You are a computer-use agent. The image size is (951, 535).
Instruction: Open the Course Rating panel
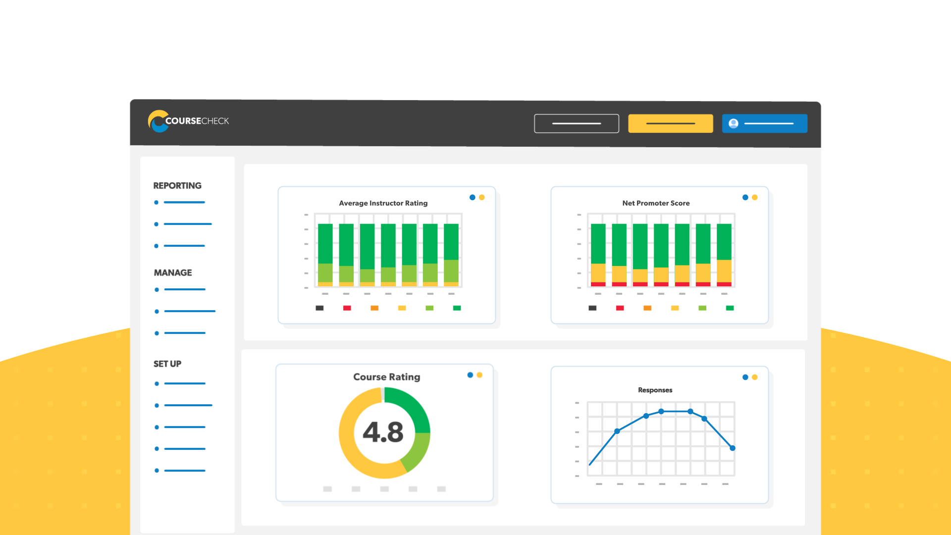tap(386, 377)
